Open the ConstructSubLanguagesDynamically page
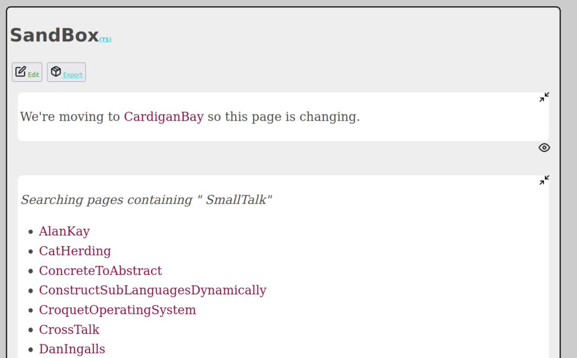 coord(153,290)
